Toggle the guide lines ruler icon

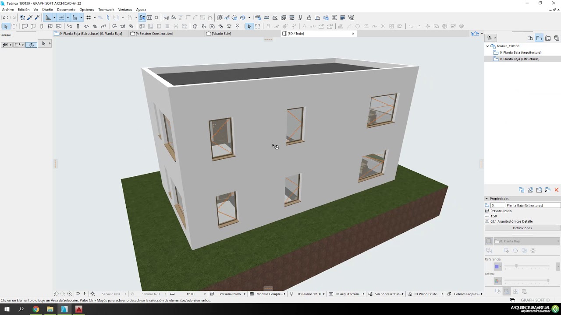tap(48, 17)
